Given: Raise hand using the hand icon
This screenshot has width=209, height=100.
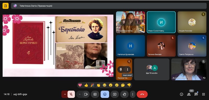Looking at the screenshot, I should 124,94.
